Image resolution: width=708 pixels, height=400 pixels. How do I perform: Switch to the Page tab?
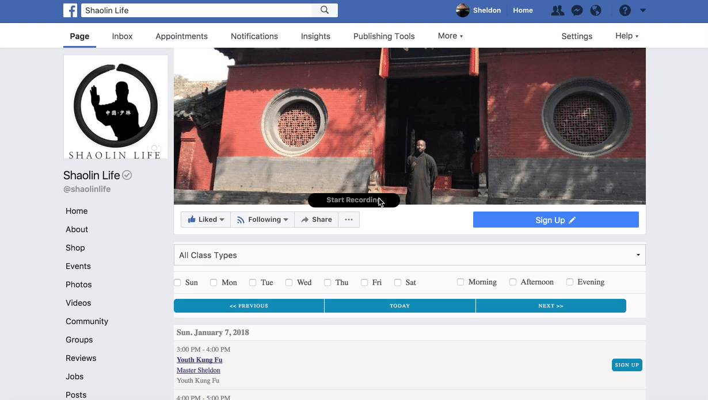tap(79, 36)
